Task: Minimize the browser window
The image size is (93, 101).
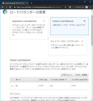Action: click(x=79, y=2)
